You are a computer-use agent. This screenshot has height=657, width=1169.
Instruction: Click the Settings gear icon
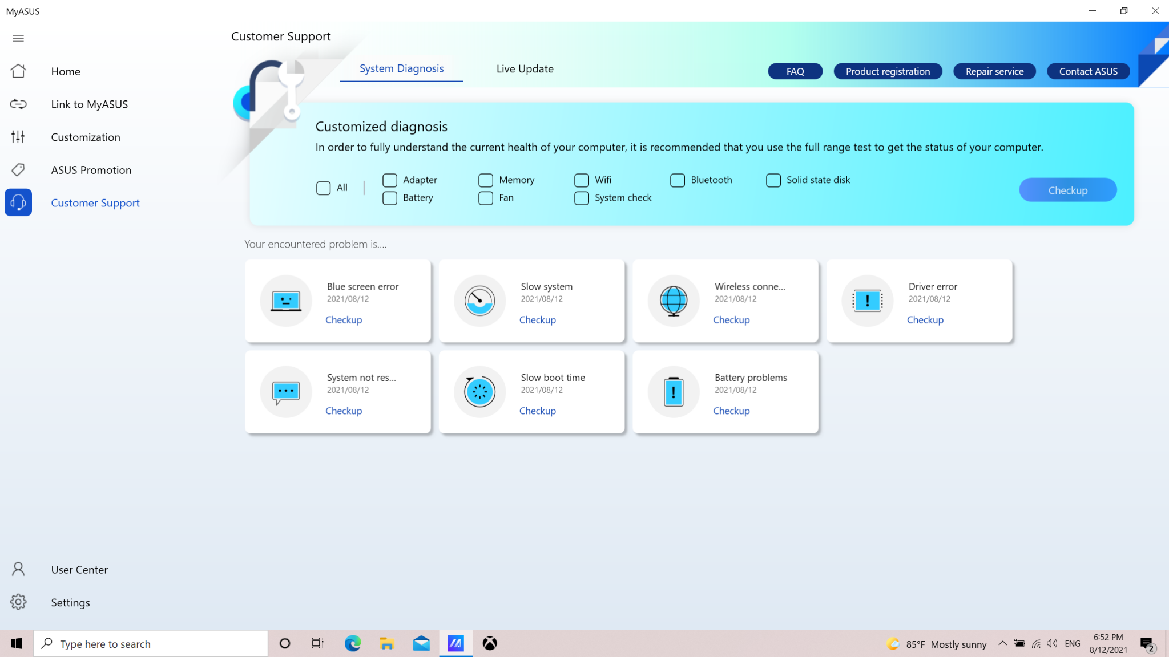pos(18,602)
